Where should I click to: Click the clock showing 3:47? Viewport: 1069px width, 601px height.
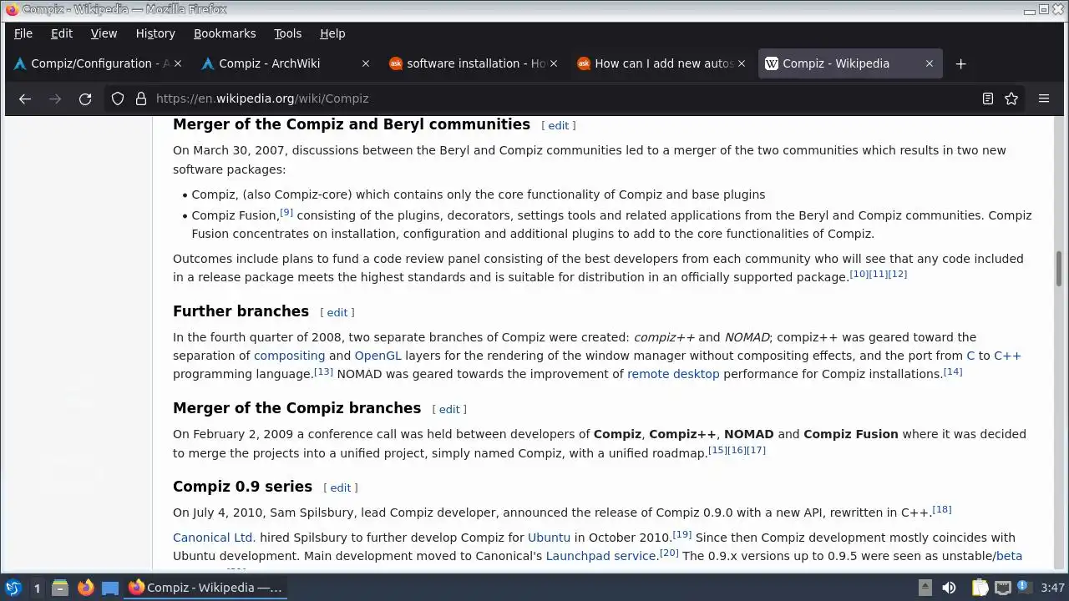click(1053, 588)
